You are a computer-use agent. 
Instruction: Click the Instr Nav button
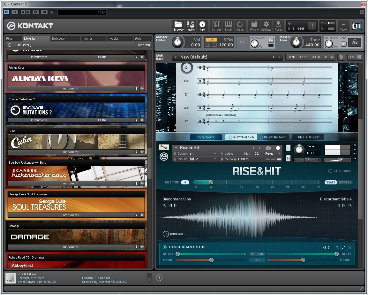click(x=144, y=45)
